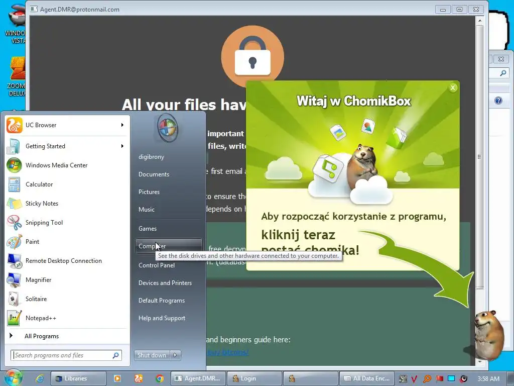
Task: Open Shut down options arrow
Action: (x=175, y=355)
